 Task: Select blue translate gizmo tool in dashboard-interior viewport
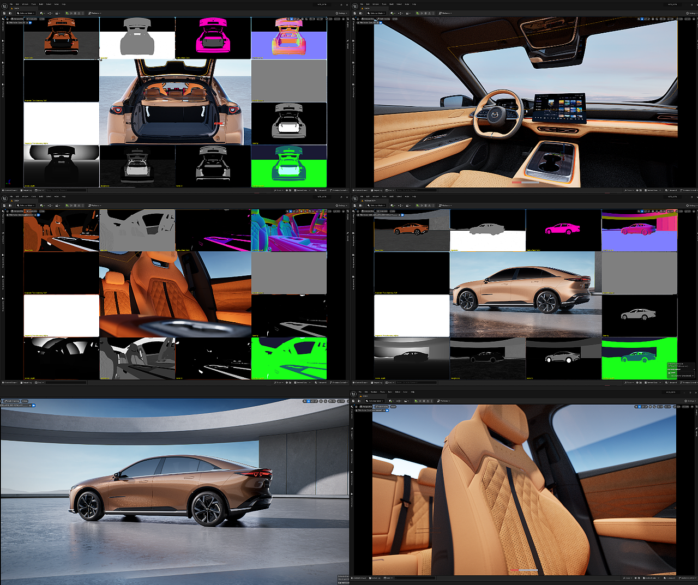coord(642,19)
